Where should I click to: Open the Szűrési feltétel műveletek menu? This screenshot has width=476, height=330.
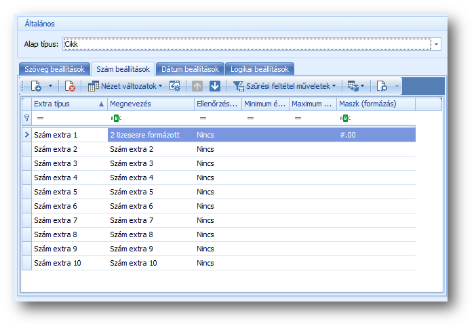coord(285,86)
